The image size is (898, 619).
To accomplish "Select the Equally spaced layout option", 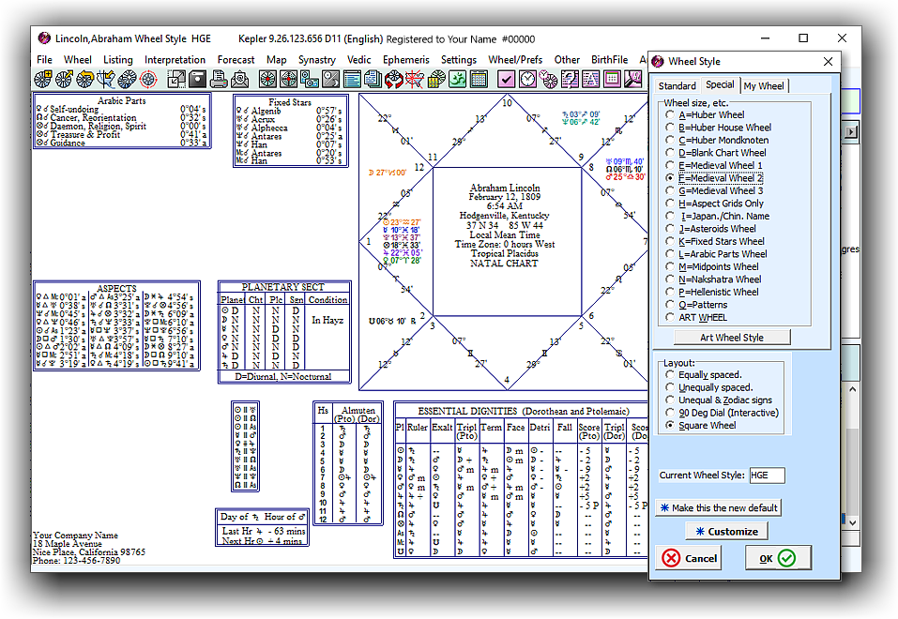I will (x=669, y=375).
